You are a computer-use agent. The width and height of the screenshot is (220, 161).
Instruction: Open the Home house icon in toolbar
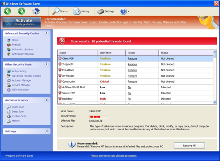tap(36, 11)
